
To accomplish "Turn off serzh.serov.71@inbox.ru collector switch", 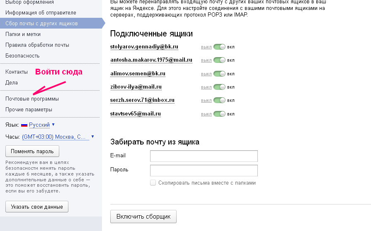I will click(219, 100).
